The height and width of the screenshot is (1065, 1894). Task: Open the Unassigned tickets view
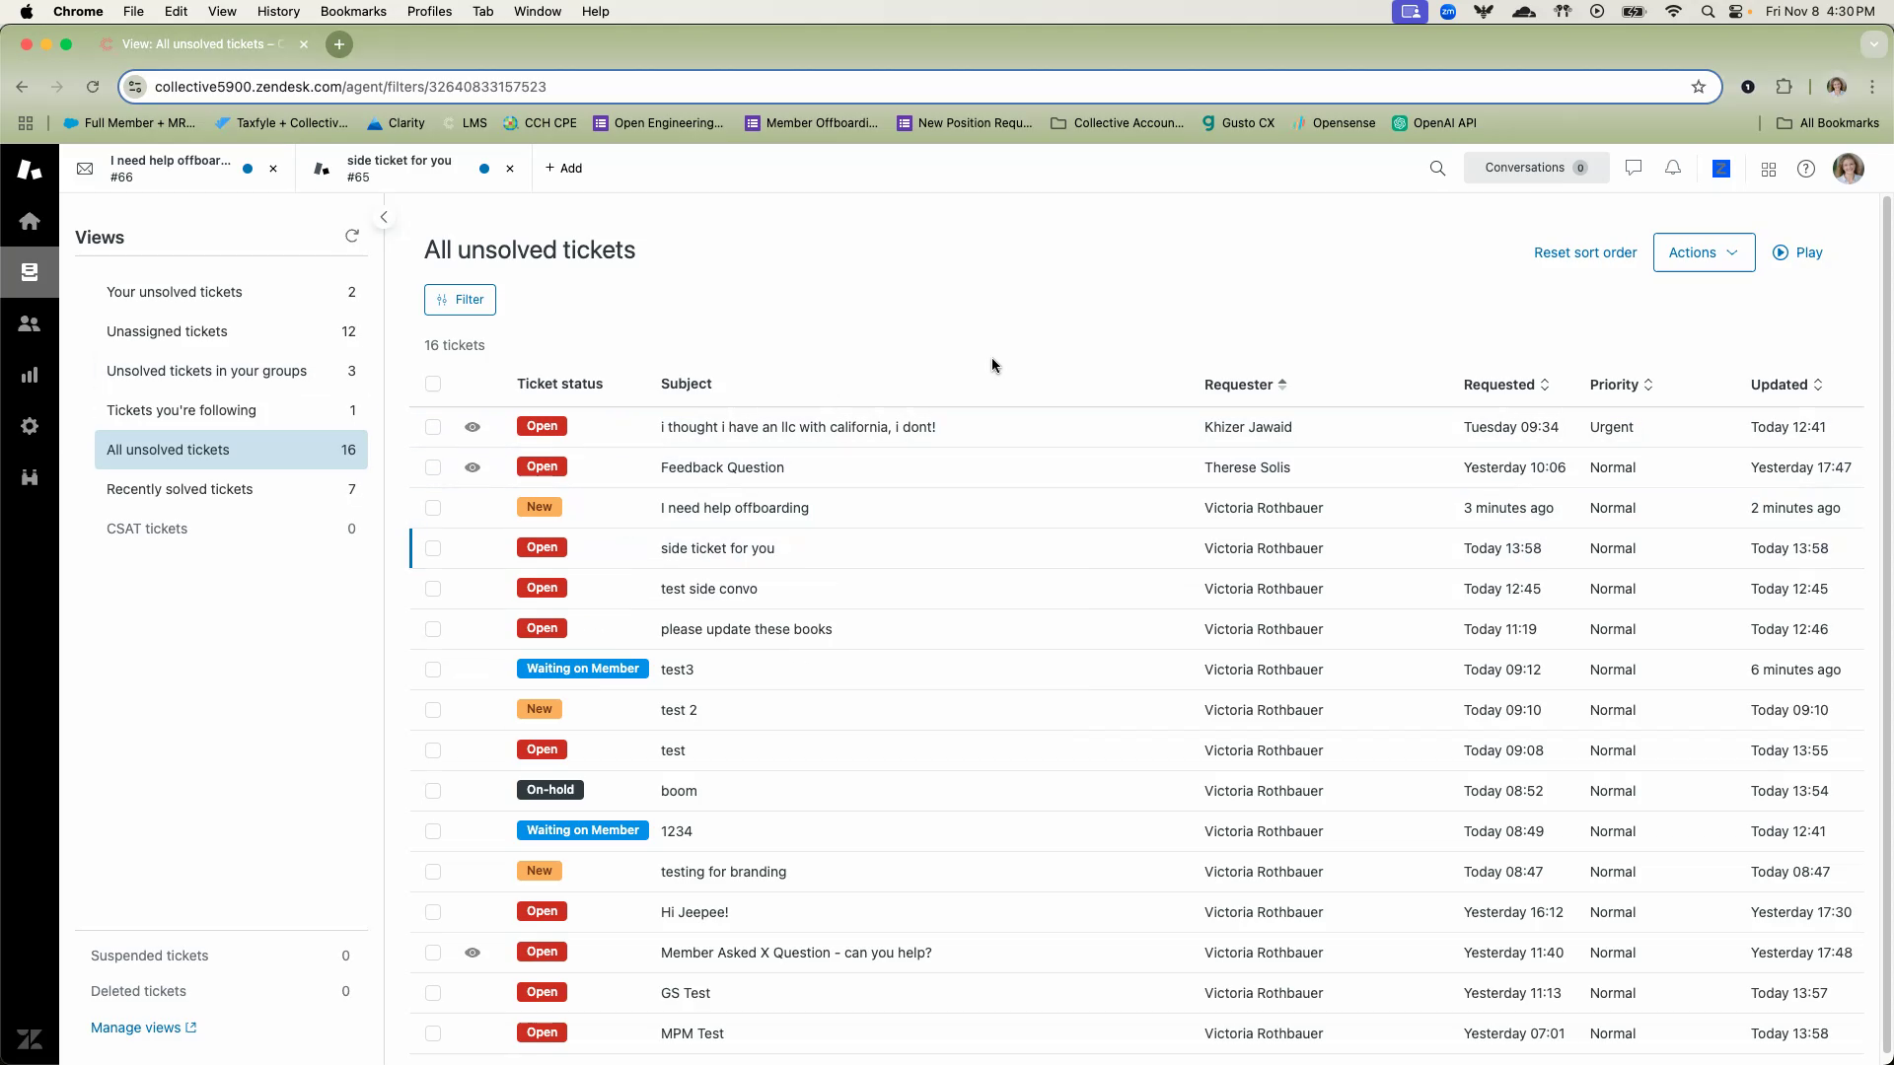167,331
